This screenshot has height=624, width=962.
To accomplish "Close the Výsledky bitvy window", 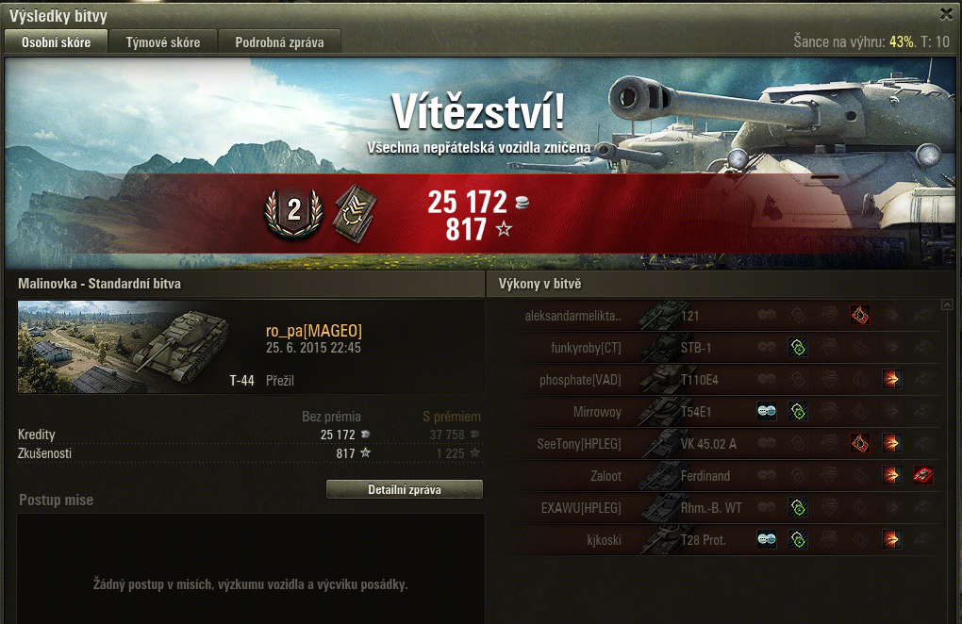I will tap(947, 13).
